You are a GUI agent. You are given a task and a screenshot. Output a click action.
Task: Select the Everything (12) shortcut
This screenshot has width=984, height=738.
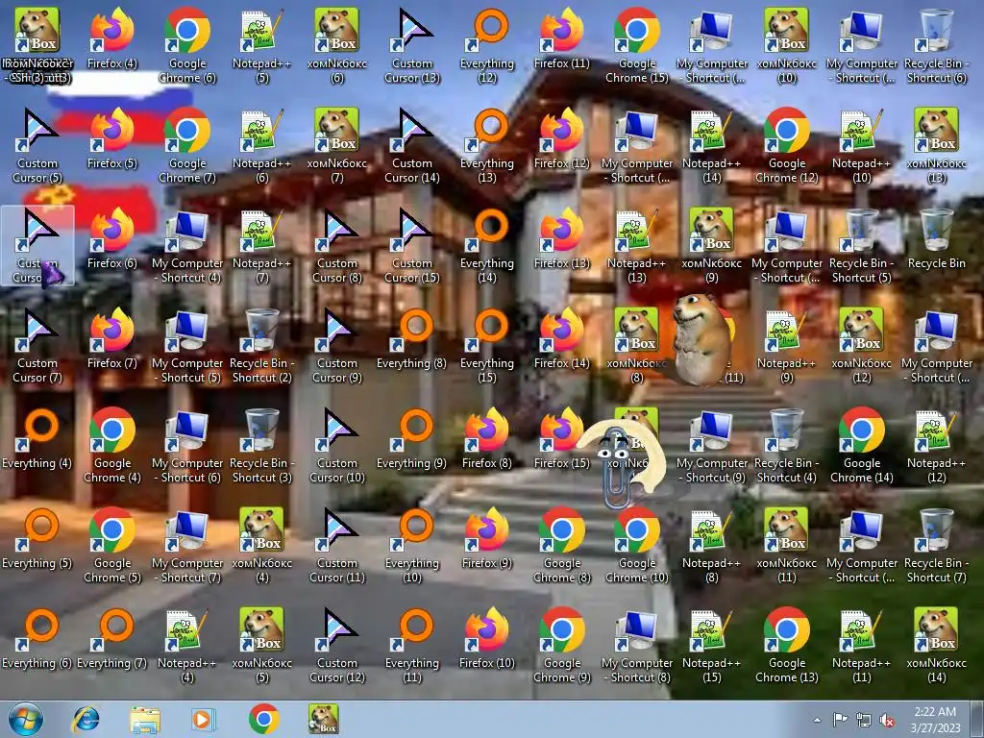pos(487,45)
